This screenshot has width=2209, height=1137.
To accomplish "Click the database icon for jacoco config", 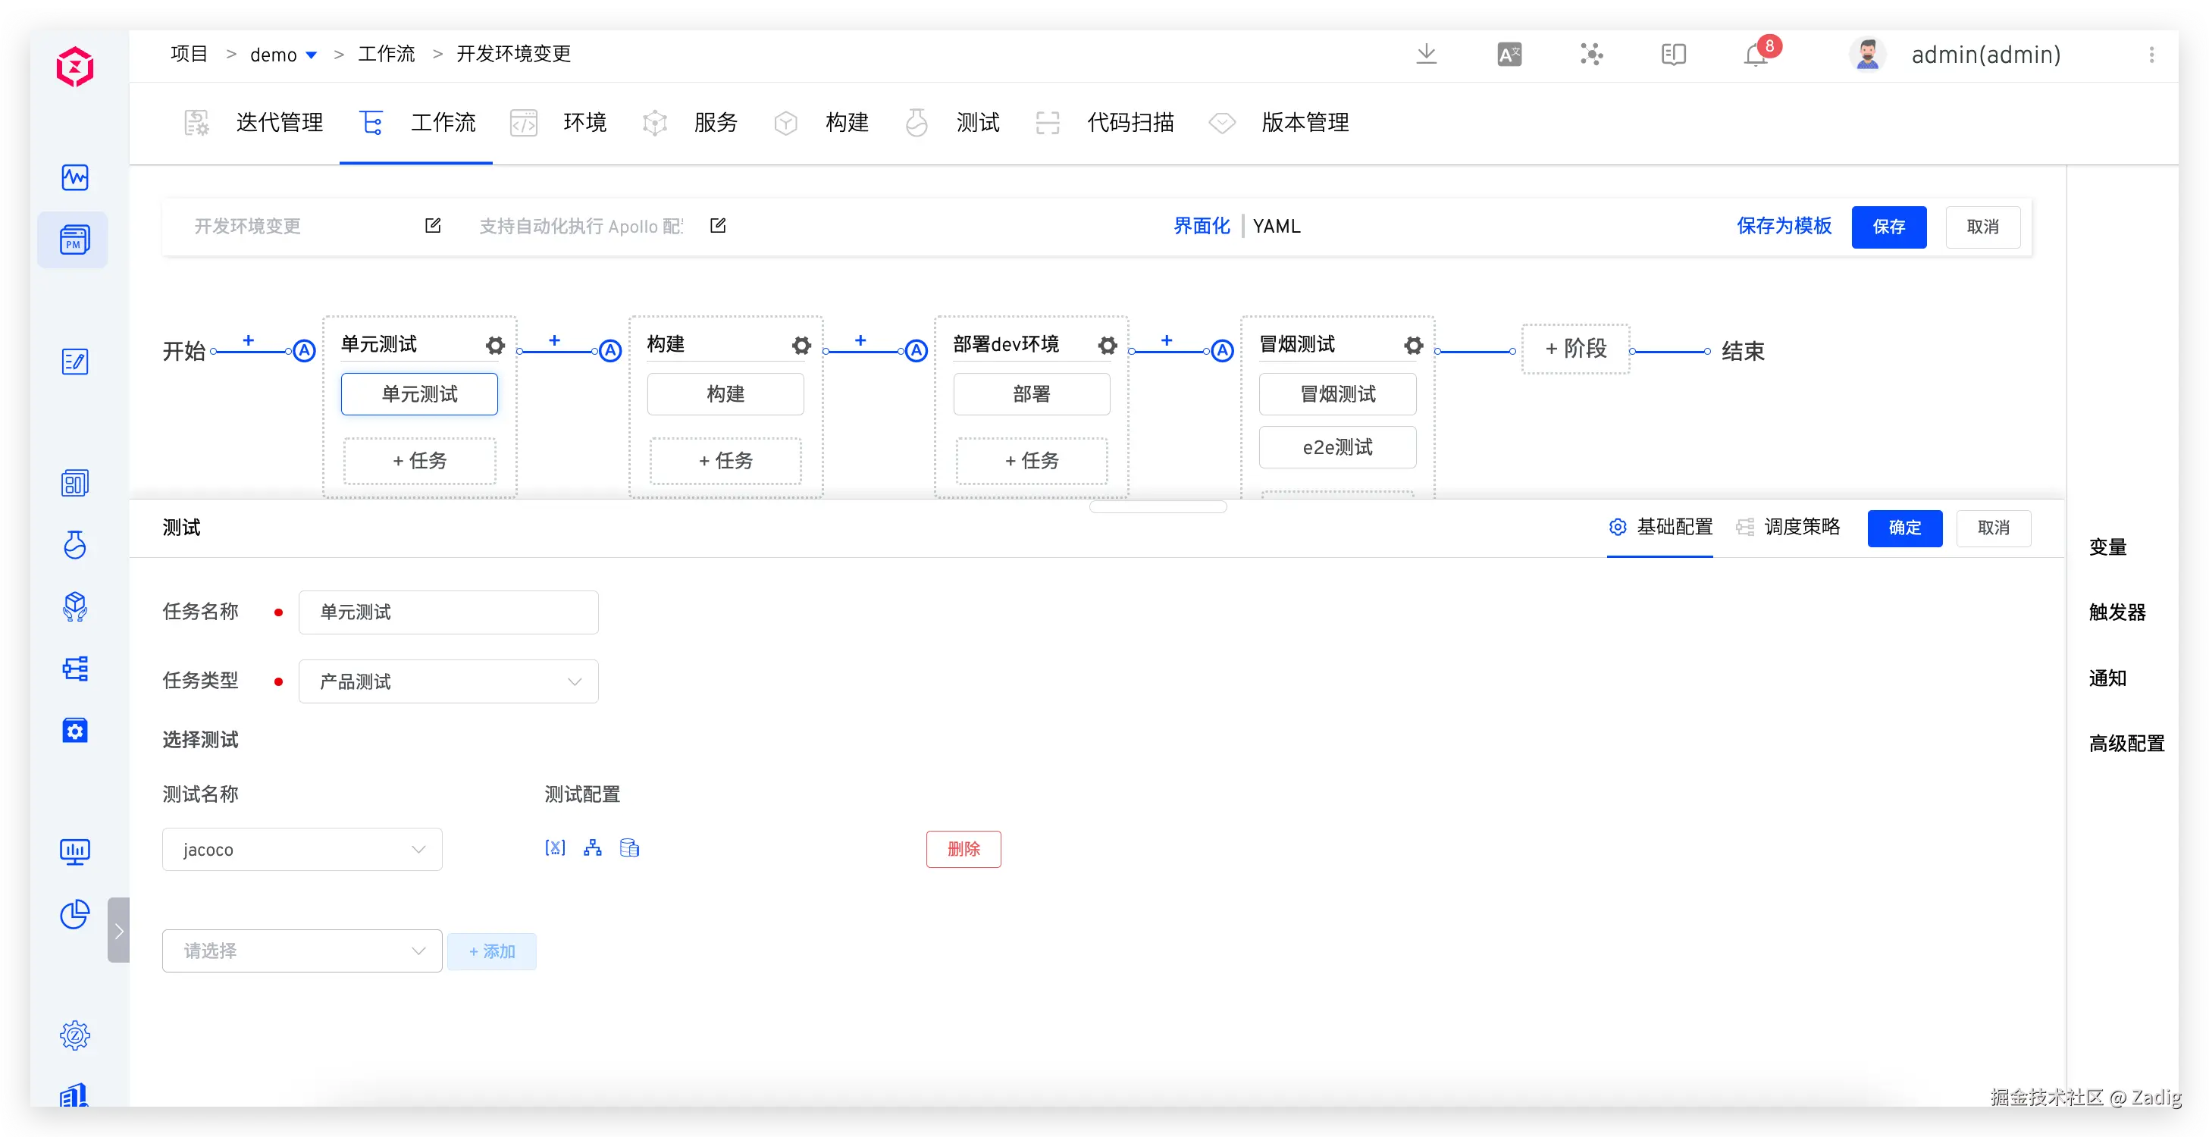I will coord(629,848).
